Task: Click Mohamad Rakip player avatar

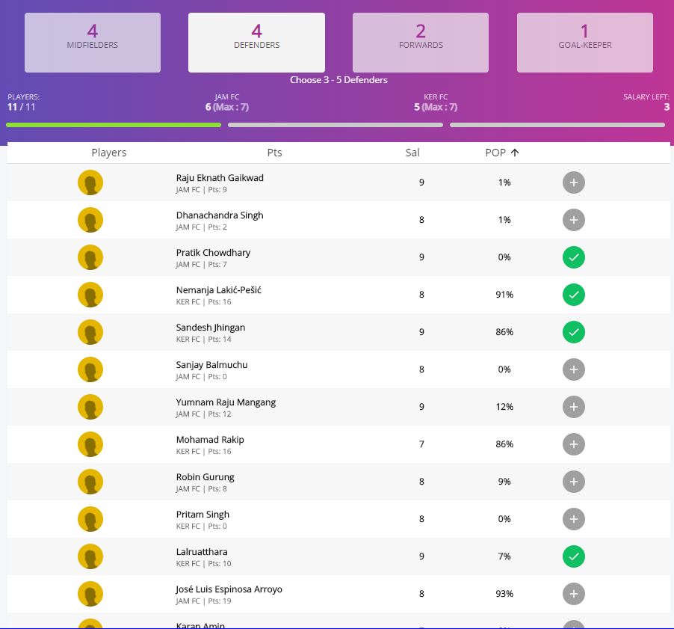Action: [x=90, y=444]
